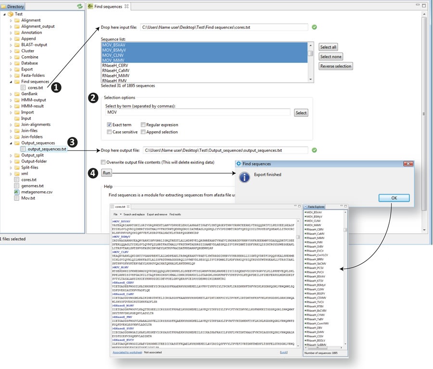
Task: Uncheck the Exact term checkbox
Action: [x=109, y=125]
